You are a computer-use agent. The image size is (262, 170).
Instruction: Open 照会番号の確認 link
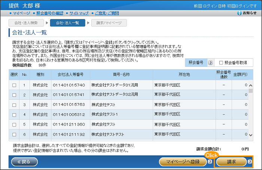click(50, 13)
